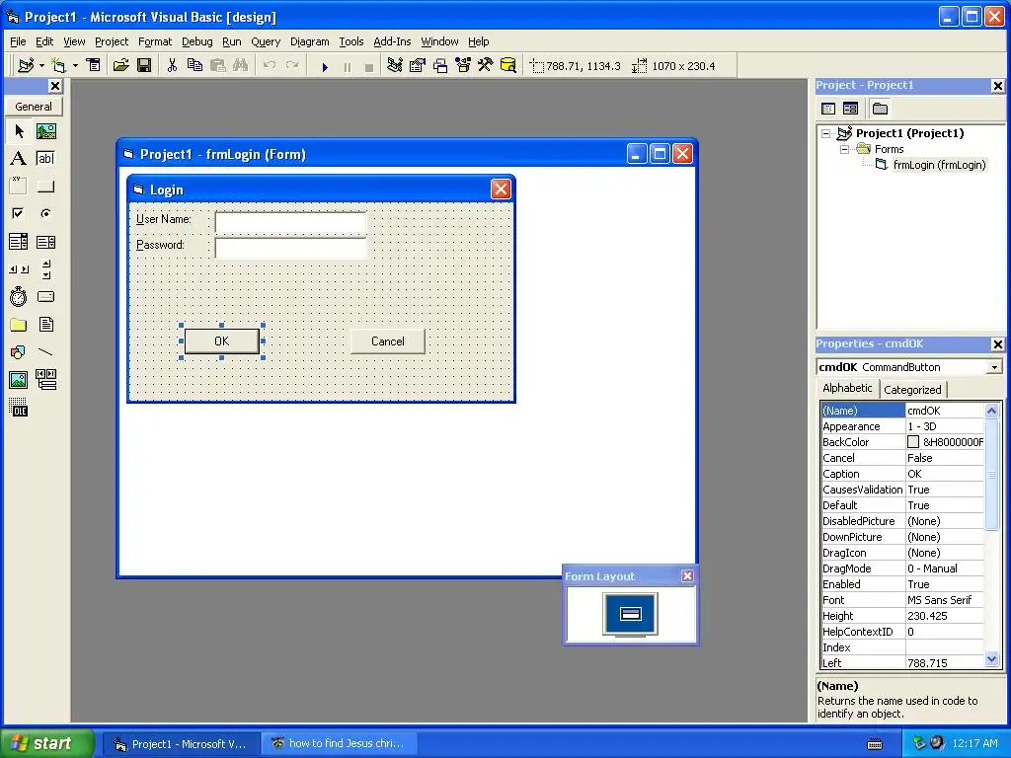Click the BackColor property color swatch
Image resolution: width=1011 pixels, height=758 pixels.
point(913,442)
